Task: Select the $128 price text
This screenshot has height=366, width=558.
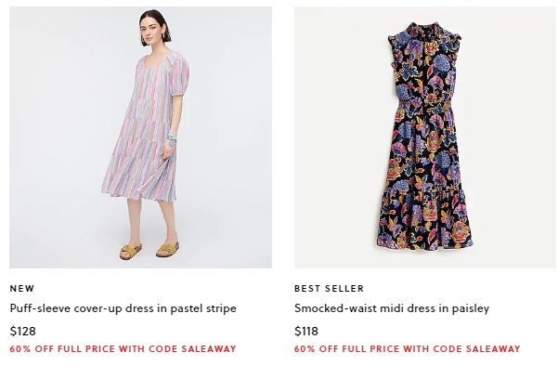Action: 23,331
